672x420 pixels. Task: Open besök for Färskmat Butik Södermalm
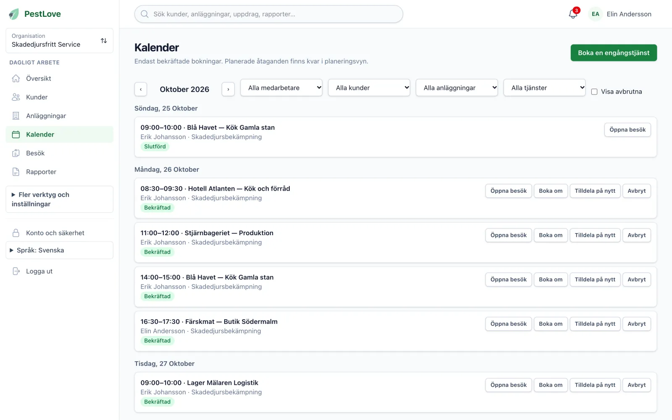[509, 324]
